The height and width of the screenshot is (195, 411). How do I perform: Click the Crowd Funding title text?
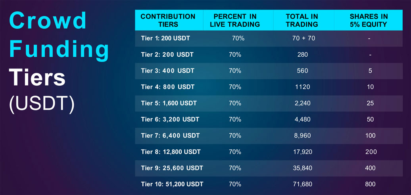[59, 35]
